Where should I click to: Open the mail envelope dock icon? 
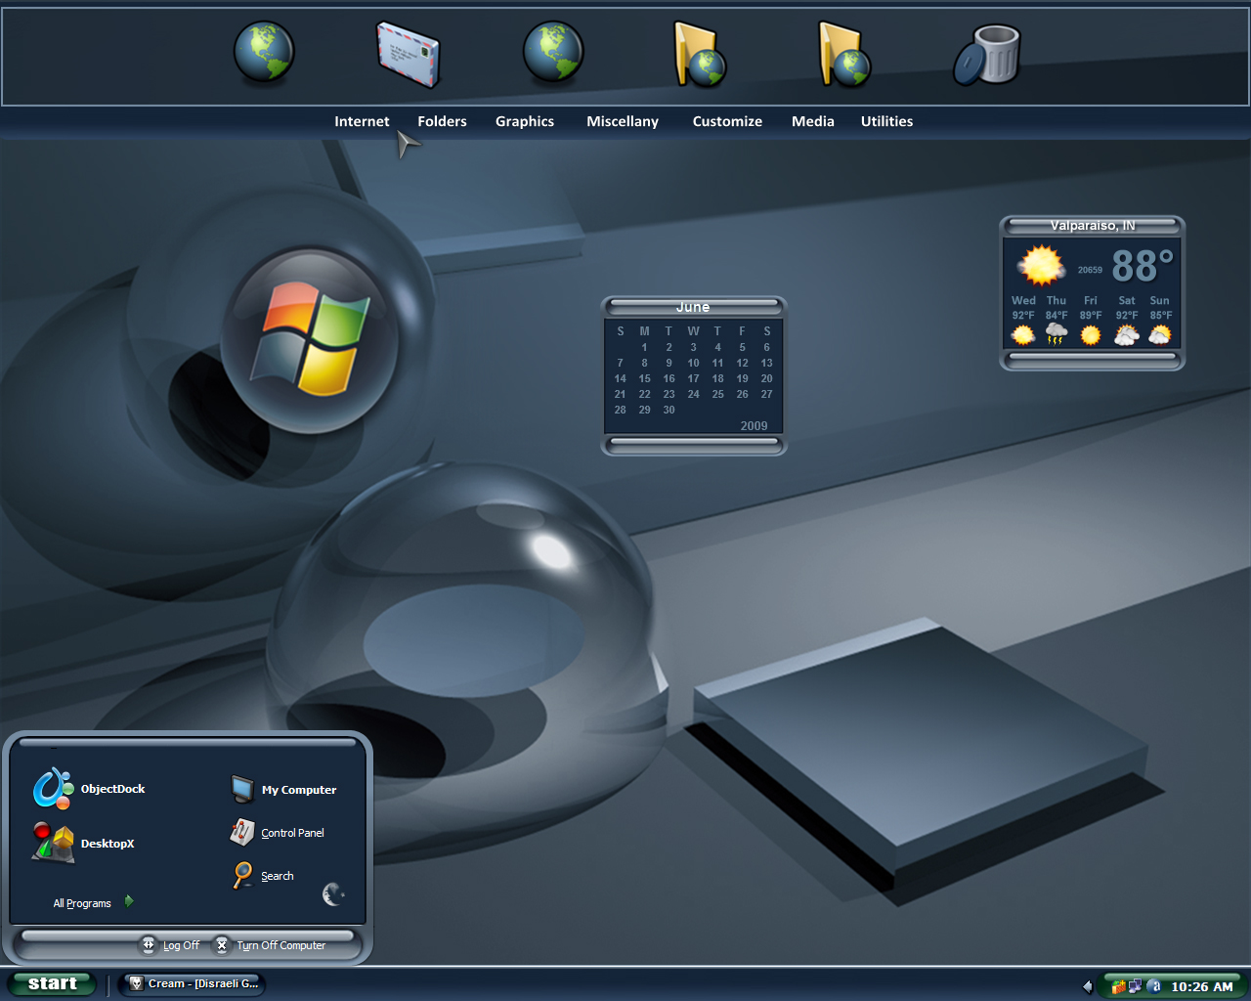tap(409, 54)
